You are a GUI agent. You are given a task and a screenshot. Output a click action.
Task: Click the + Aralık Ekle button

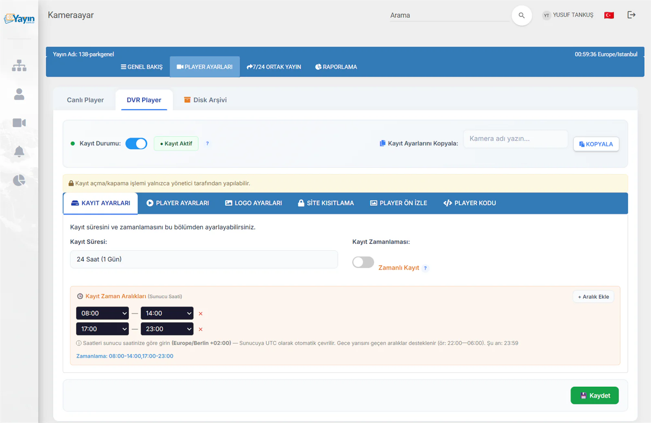593,297
